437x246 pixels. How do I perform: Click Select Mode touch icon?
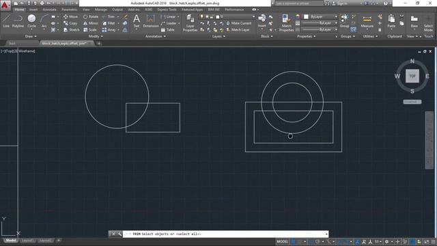tap(428, 23)
